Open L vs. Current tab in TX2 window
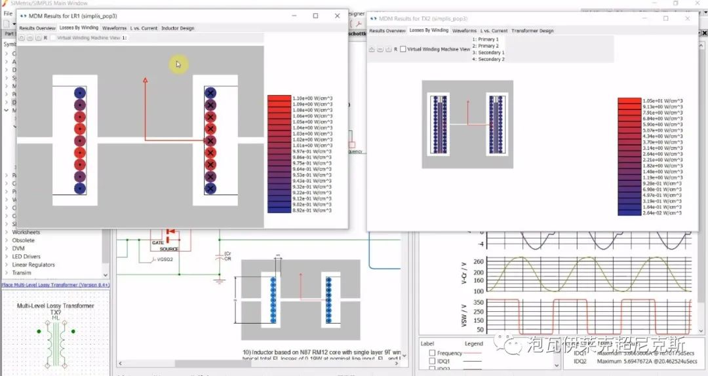 tap(494, 31)
